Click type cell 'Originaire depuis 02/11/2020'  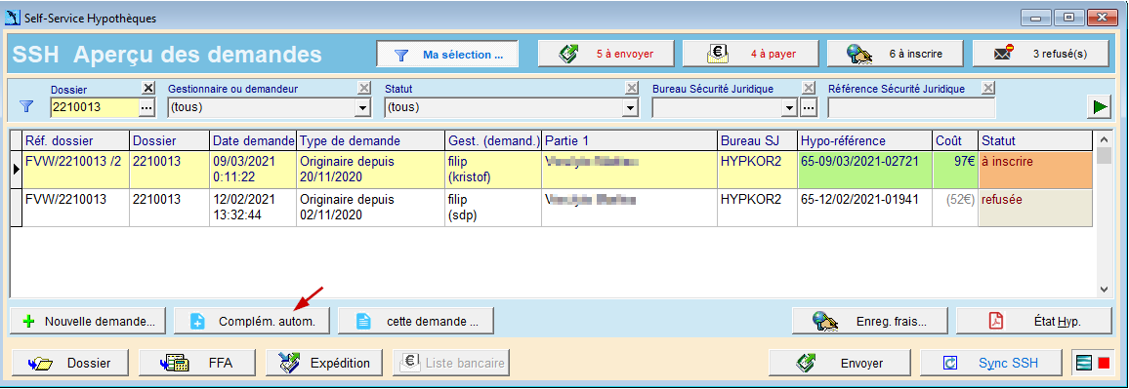click(370, 208)
